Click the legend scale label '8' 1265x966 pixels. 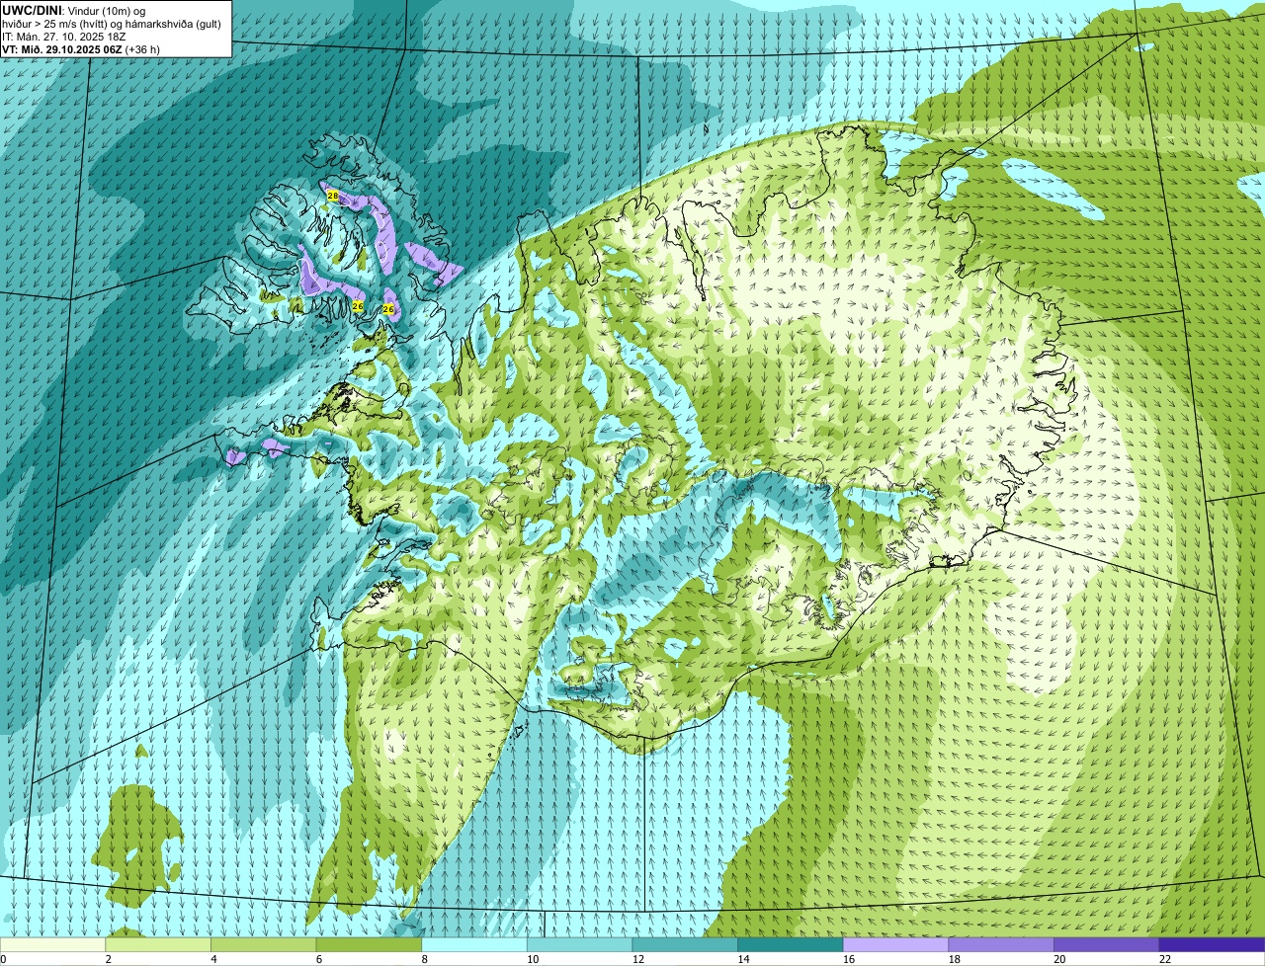point(425,959)
